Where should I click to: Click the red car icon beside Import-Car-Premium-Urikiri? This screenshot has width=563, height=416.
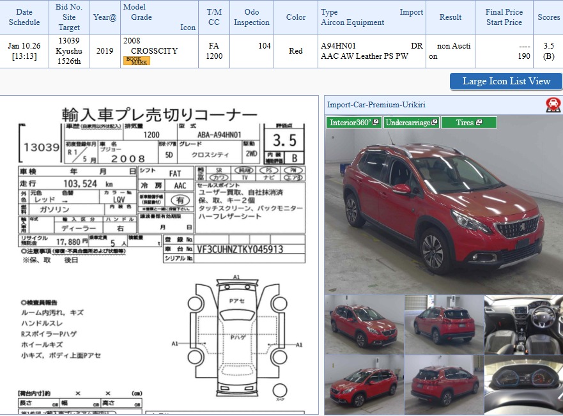[x=553, y=105]
